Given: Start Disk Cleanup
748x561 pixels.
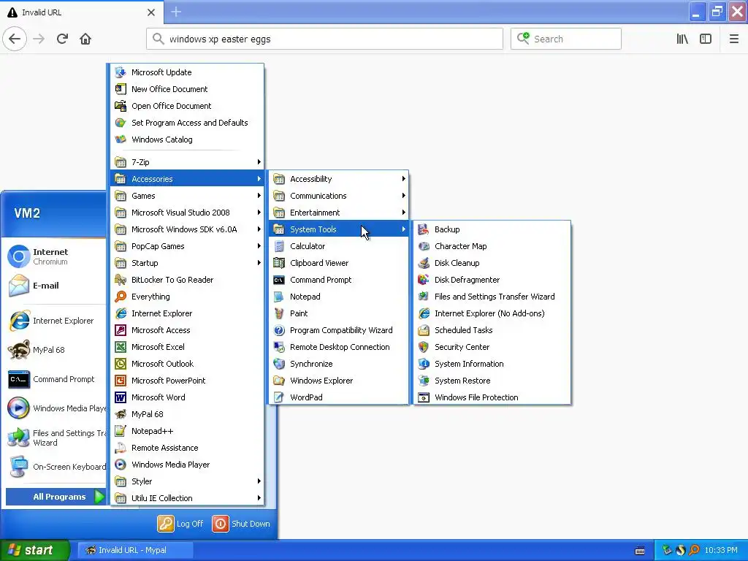Looking at the screenshot, I should (x=492, y=263).
